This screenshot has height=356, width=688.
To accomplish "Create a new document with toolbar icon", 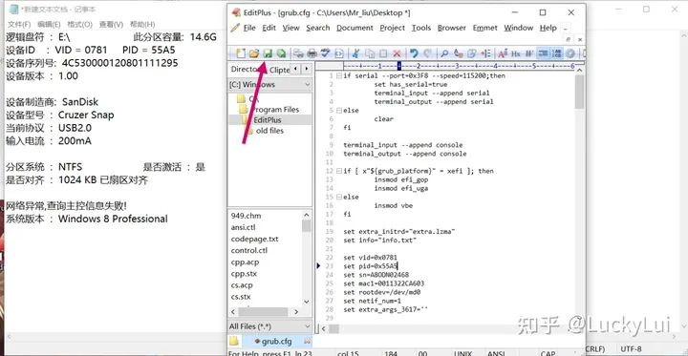I will pyautogui.click(x=241, y=53).
